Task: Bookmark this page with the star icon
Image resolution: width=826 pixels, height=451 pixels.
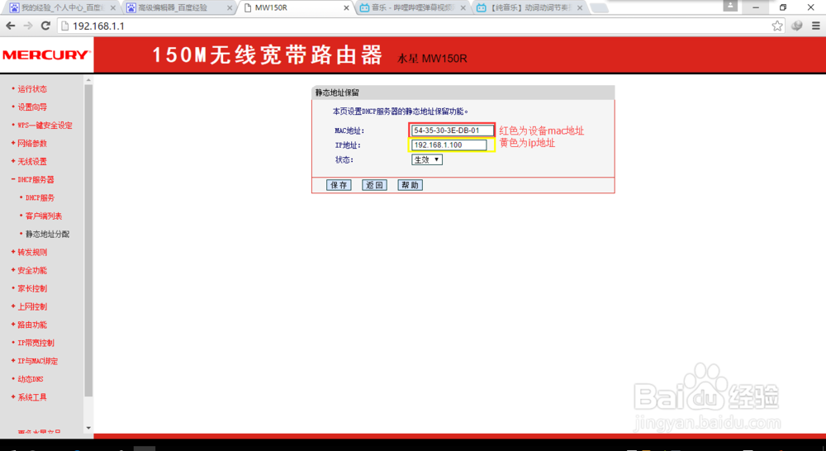Action: tap(777, 26)
